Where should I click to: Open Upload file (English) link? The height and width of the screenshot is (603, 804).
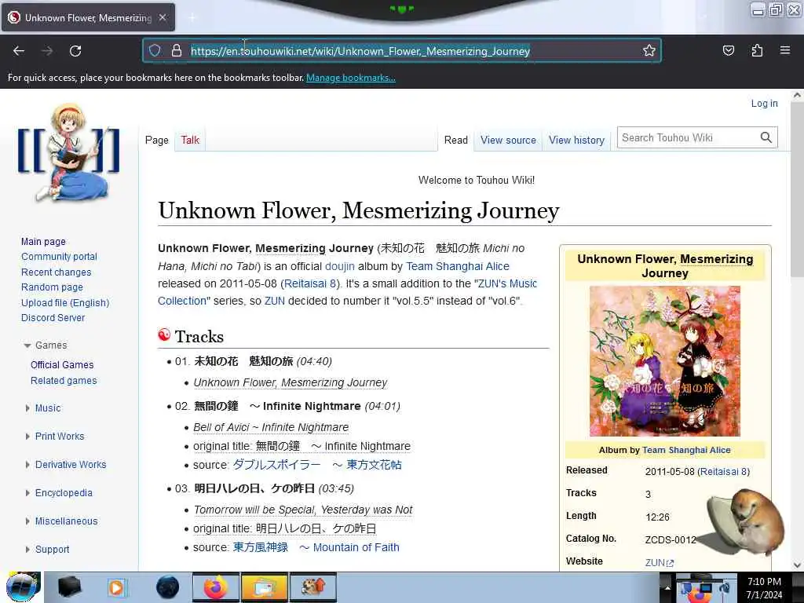click(65, 302)
